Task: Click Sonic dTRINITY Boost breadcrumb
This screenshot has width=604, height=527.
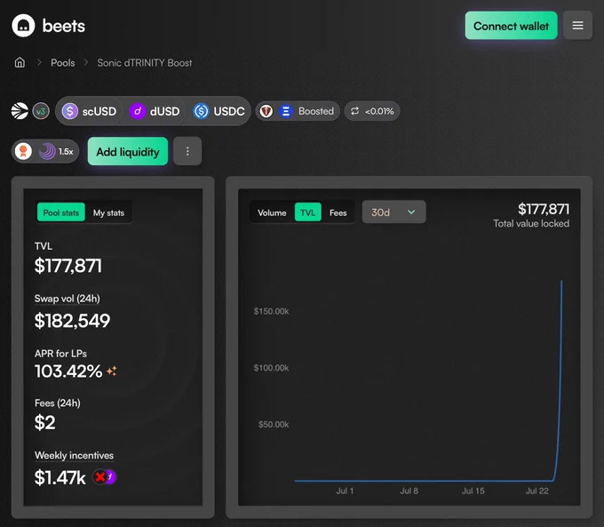Action: 145,63
